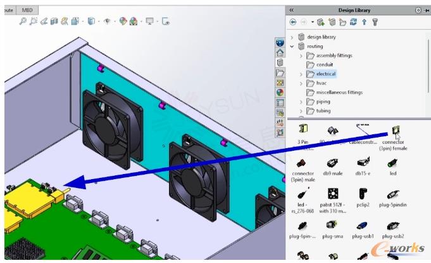Select the Zoom to Area tool
Screen dimensions: 431x263
click(34, 21)
